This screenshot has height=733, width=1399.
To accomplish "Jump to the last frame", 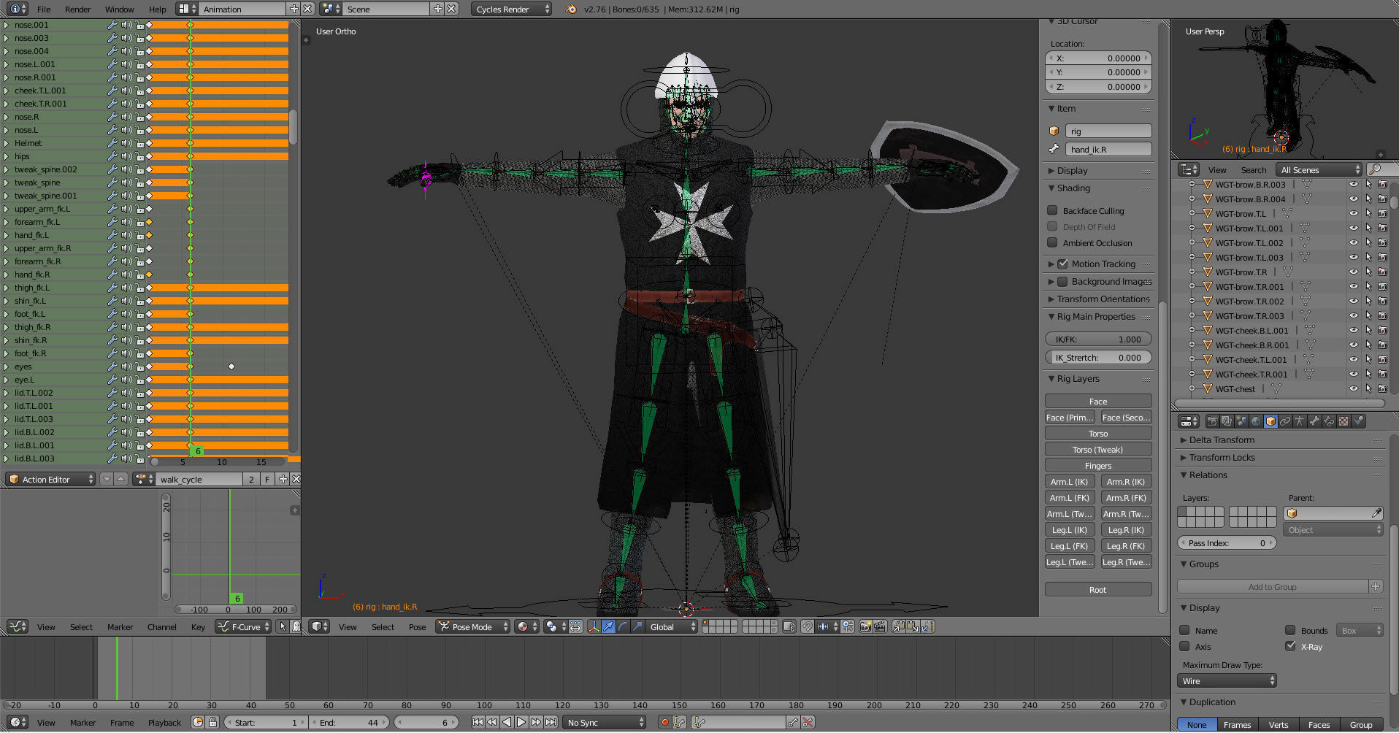I will [x=551, y=722].
